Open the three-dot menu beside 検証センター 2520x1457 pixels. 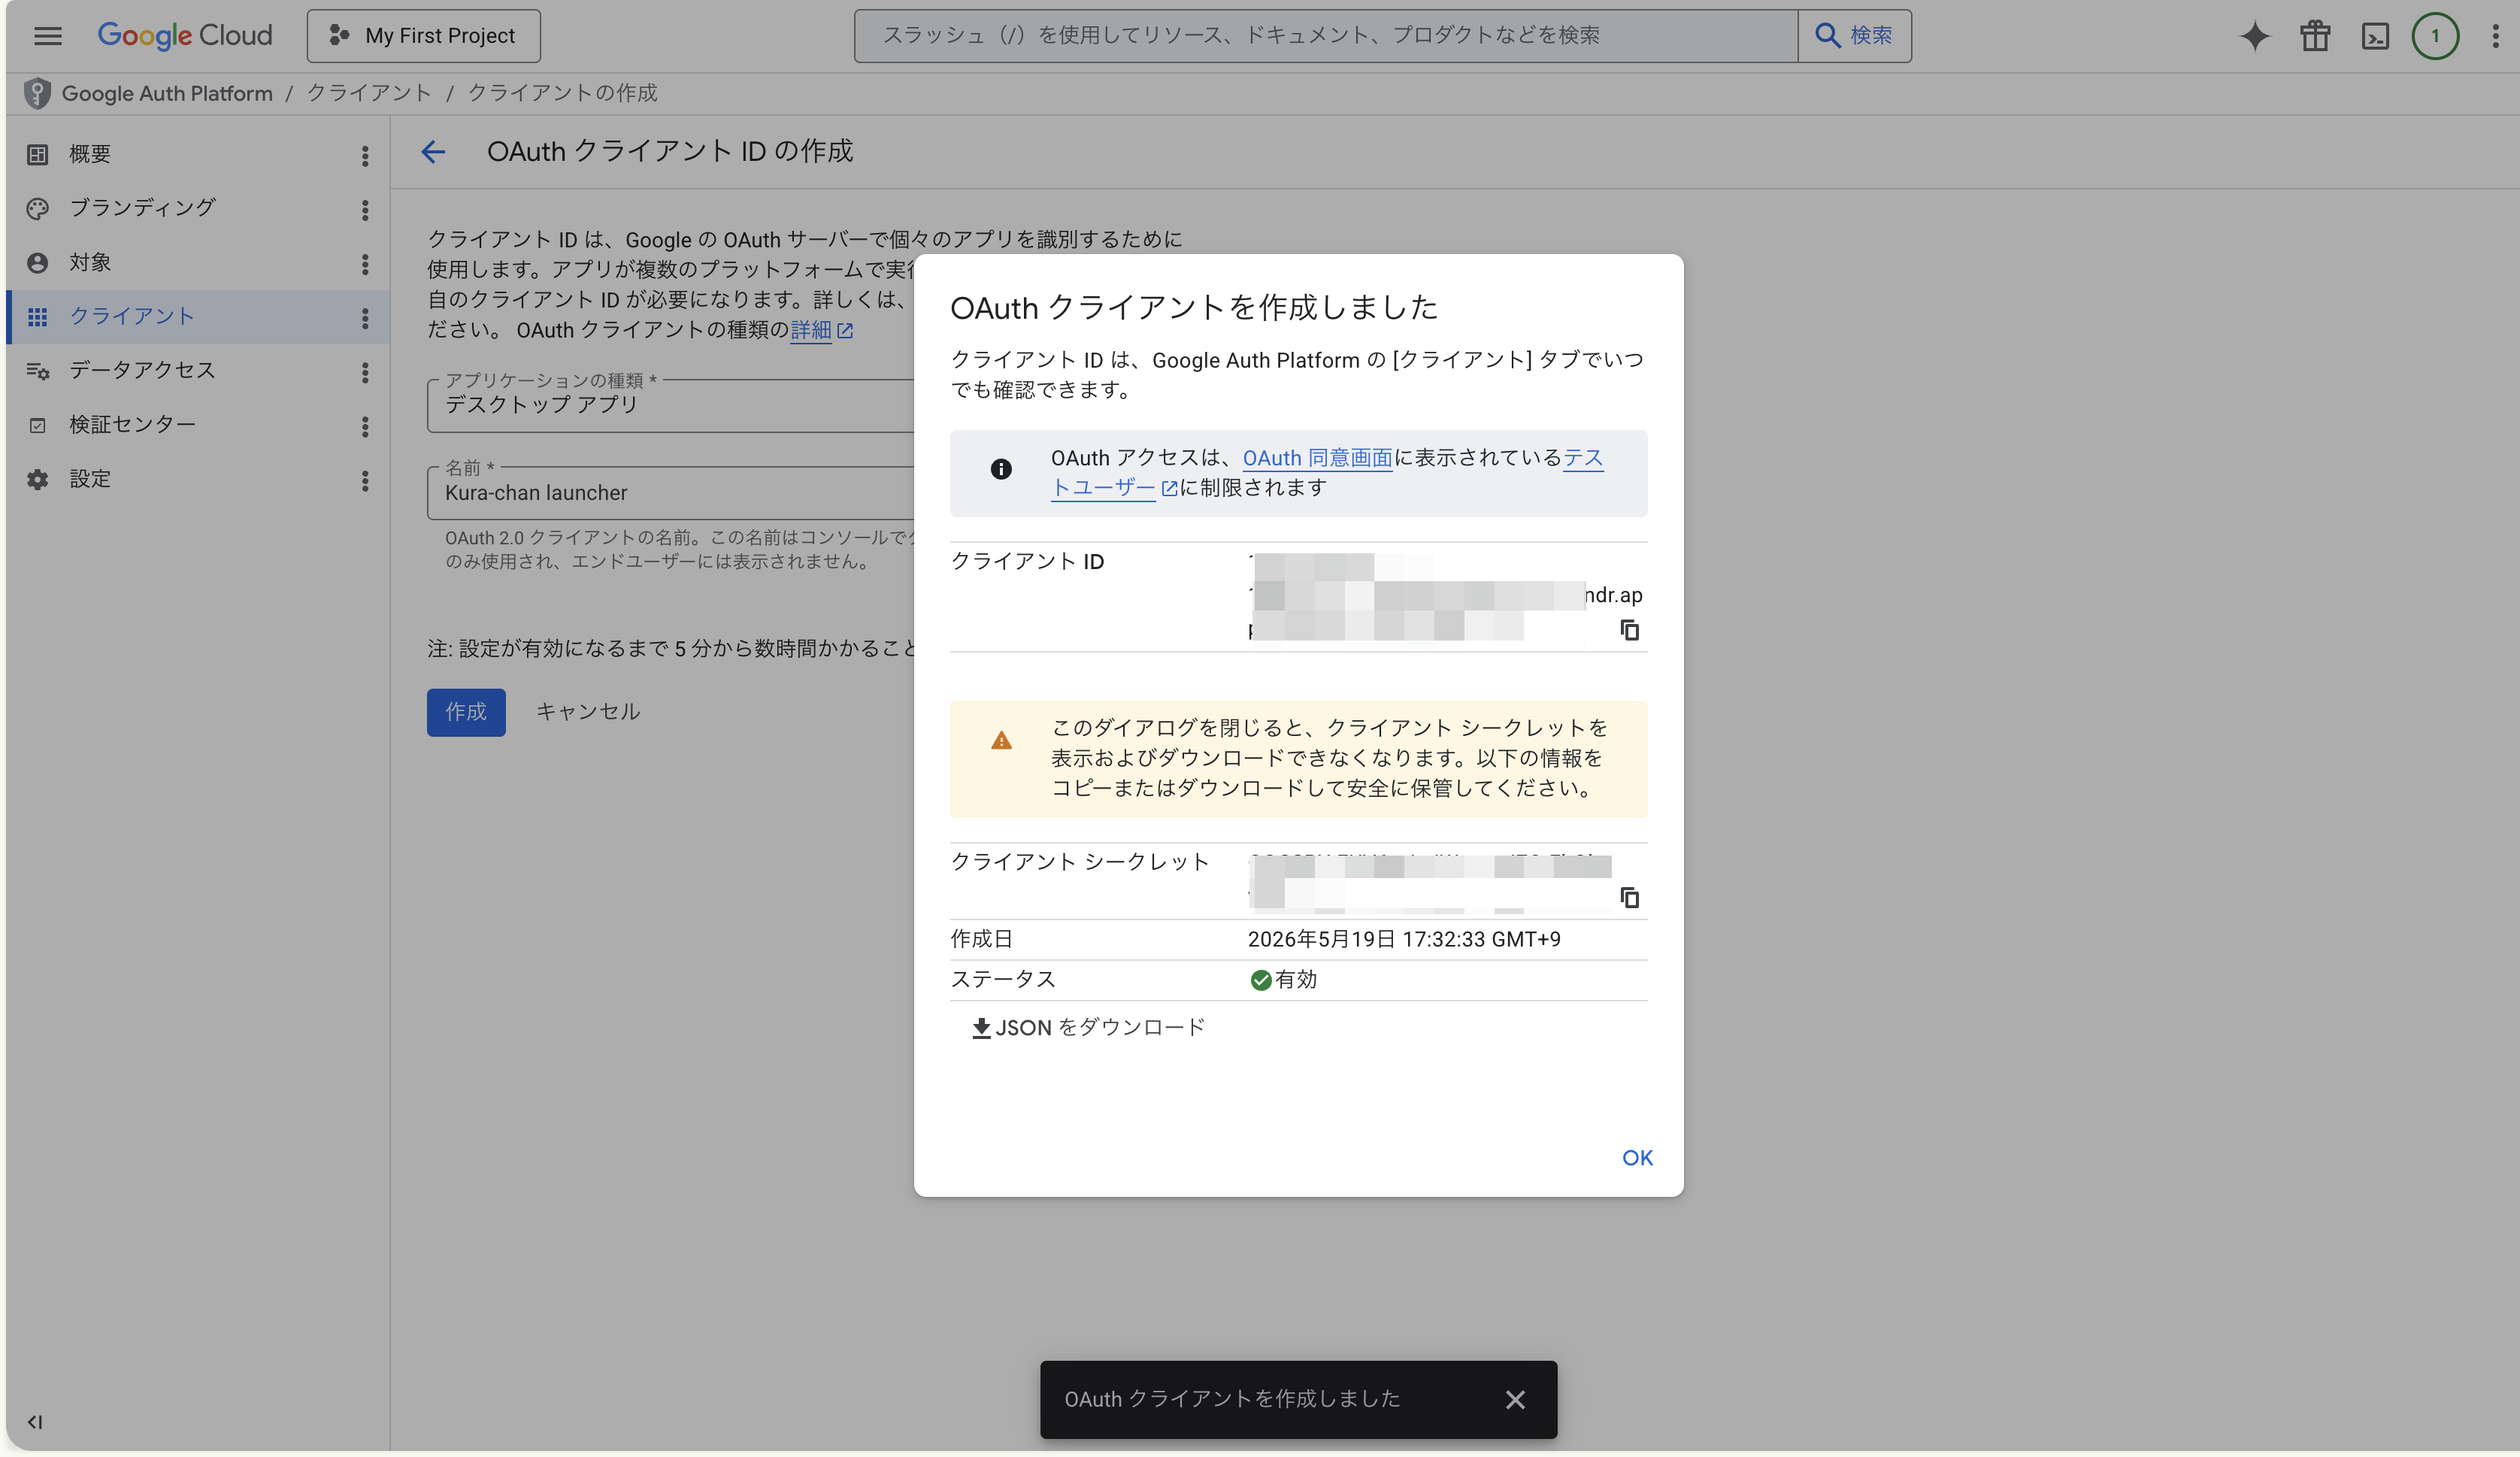click(x=365, y=426)
